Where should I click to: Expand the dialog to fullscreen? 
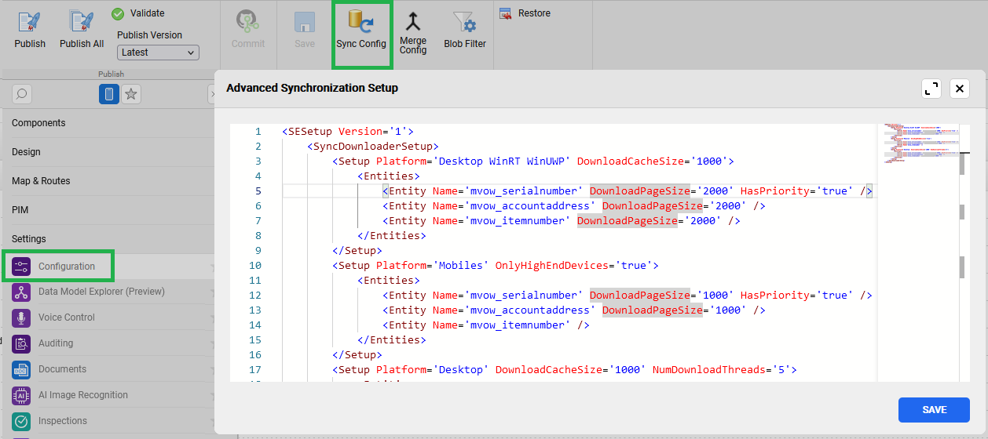(x=931, y=89)
